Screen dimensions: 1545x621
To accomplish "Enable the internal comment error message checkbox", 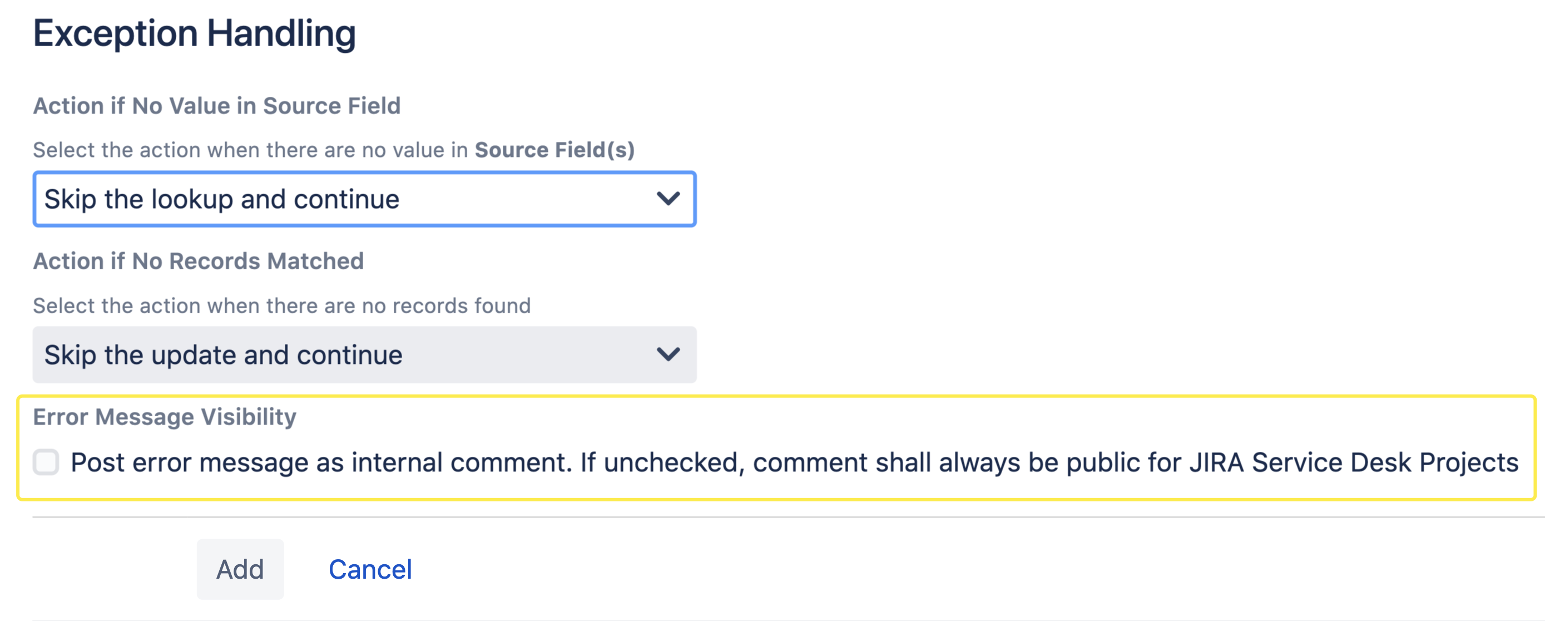I will coord(46,462).
